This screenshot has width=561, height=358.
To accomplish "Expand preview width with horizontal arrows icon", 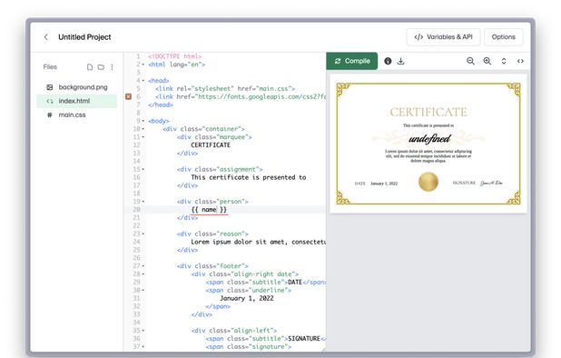I will 520,61.
